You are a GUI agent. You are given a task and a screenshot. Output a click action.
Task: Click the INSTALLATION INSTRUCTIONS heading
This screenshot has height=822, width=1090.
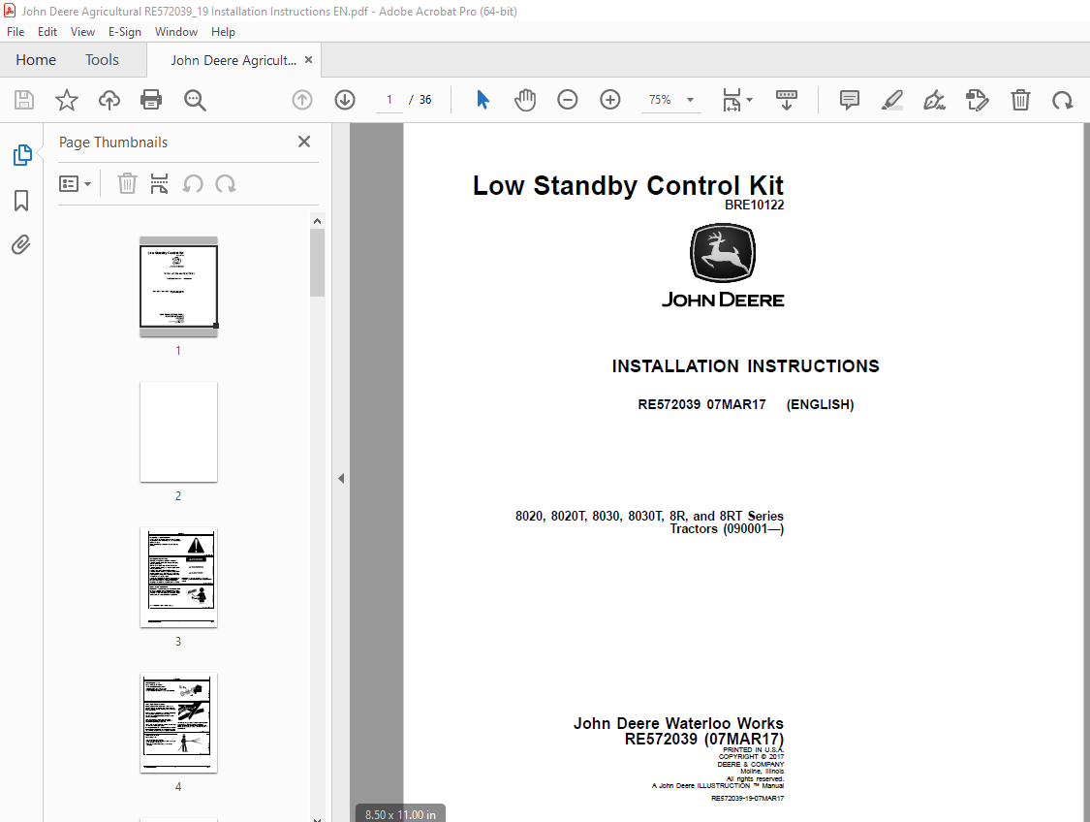click(745, 365)
